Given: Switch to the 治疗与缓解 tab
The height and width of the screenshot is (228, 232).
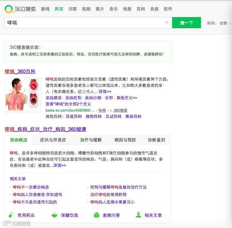Looking at the screenshot, I should click(91, 140).
